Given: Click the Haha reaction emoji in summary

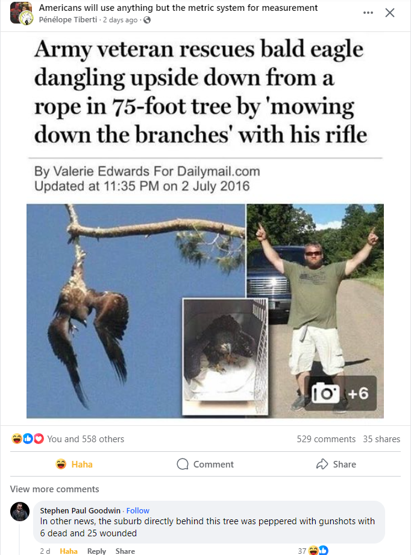Looking at the screenshot, I should tap(17, 439).
